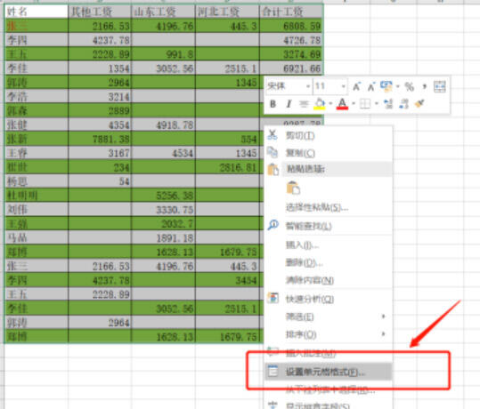Apply accounting number format icon

(386, 86)
